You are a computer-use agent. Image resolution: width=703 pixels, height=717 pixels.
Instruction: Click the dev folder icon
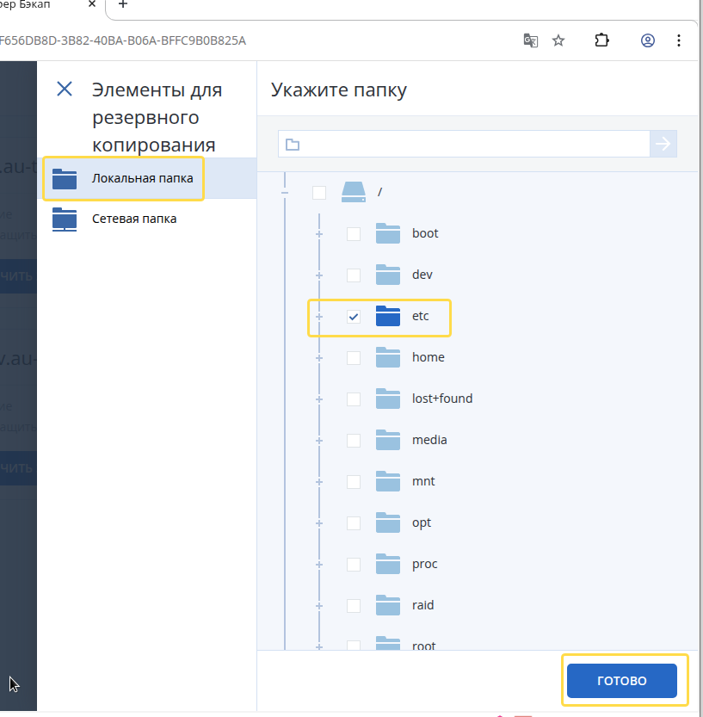387,275
